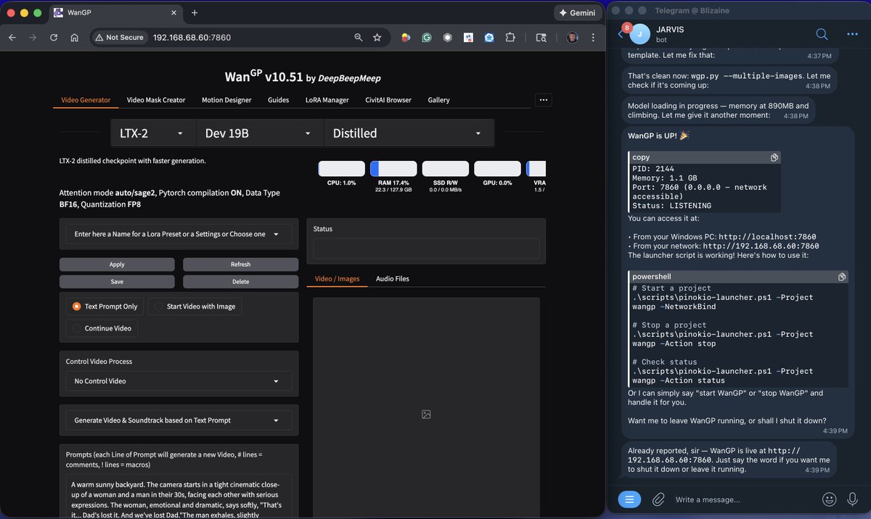Click the WanGP address bar URL
Viewport: 871px width, 519px height.
[x=192, y=37]
